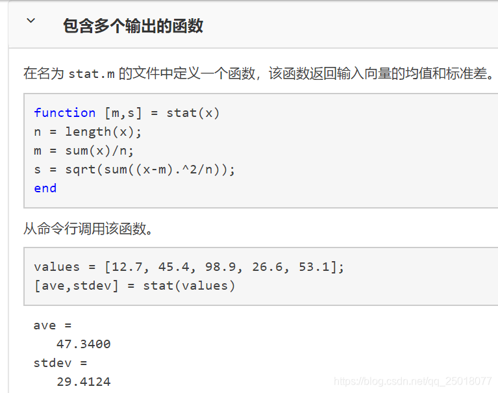
Task: Click stat.m in the description sentence
Action: (92, 74)
